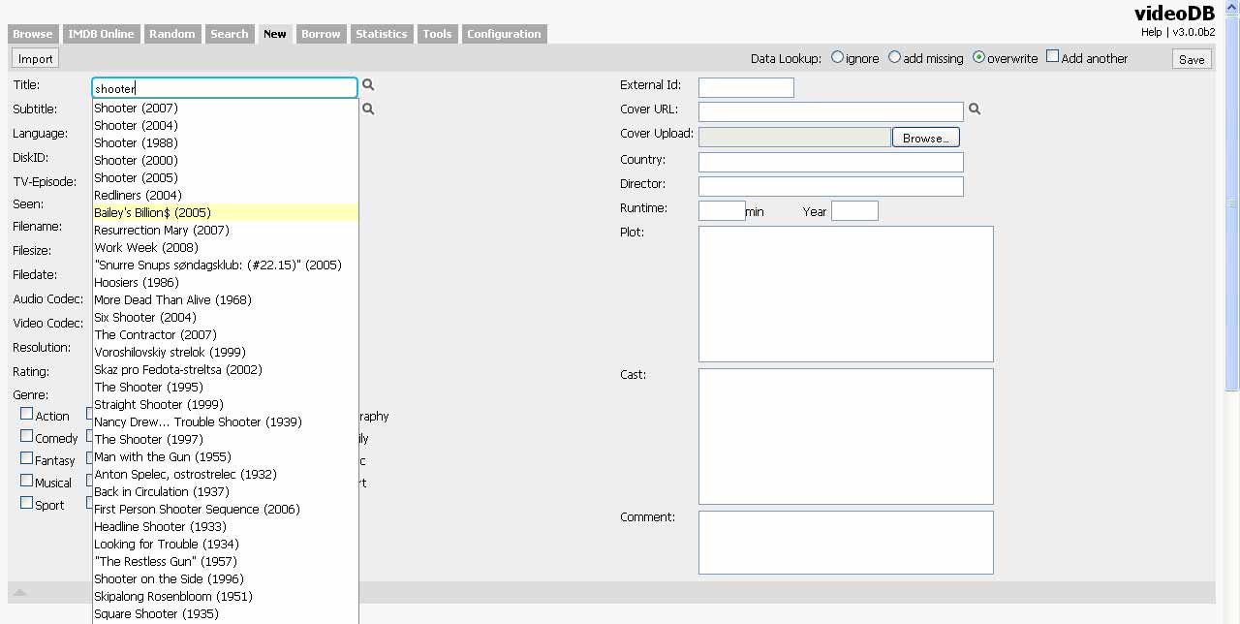
Task: Tick the Musical genre checkbox
Action: pos(27,481)
